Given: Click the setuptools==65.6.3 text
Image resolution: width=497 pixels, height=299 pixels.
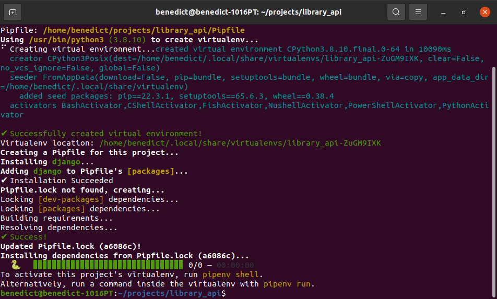Looking at the screenshot, I should [x=221, y=97].
